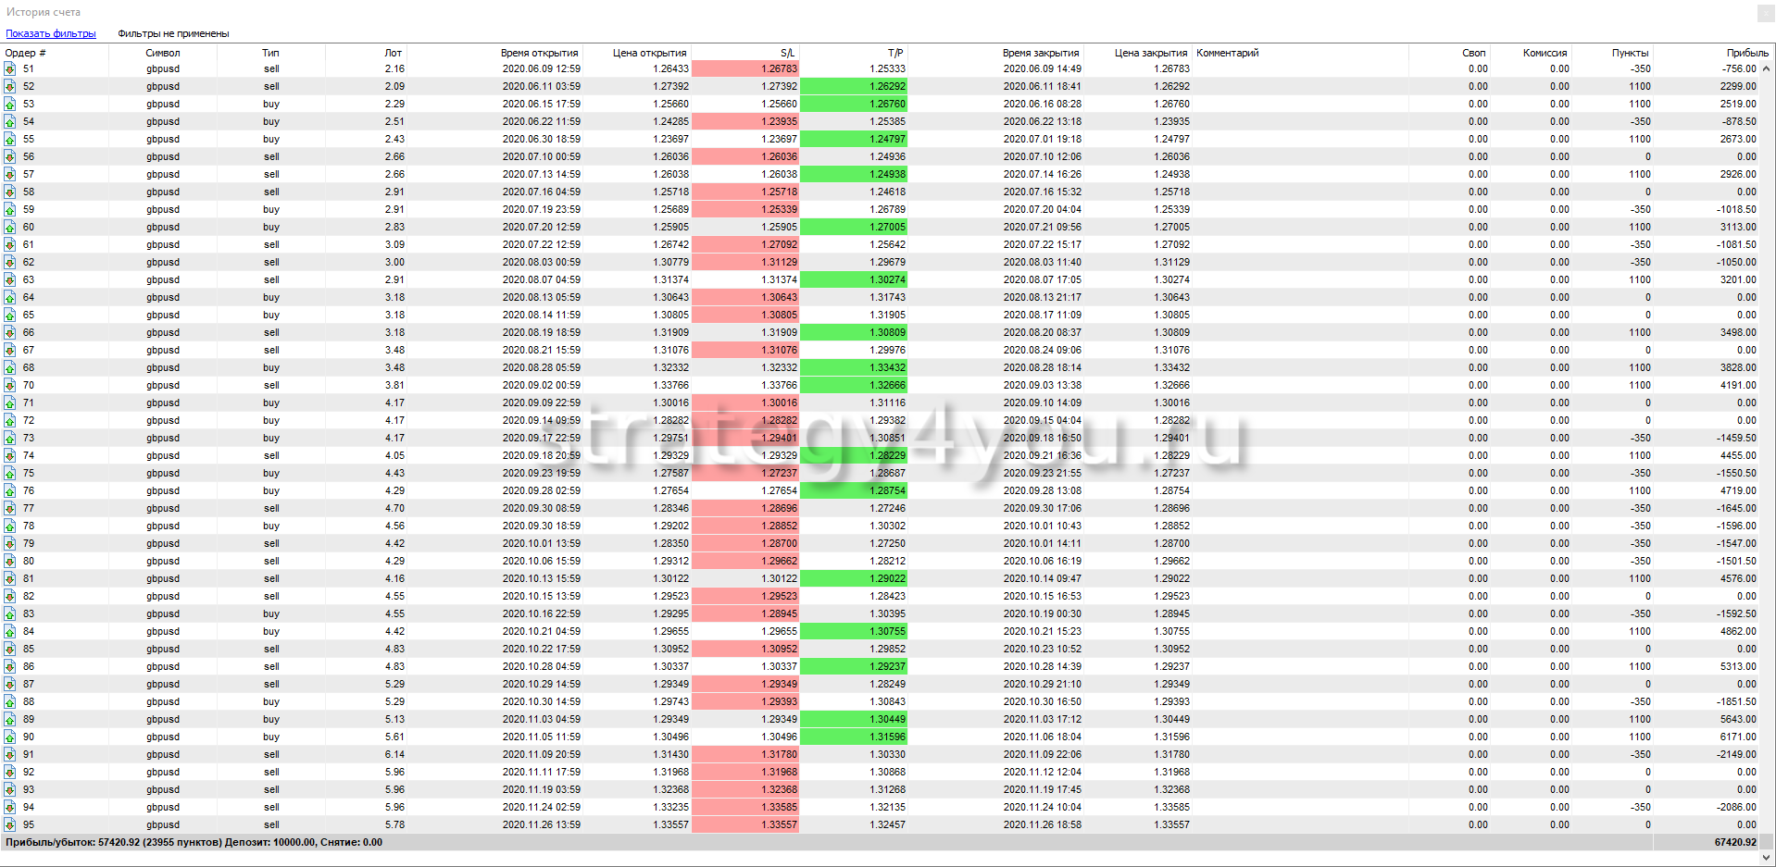Click the green T/P cell 1.26292
Screen dimensions: 1776x867
(x=853, y=87)
